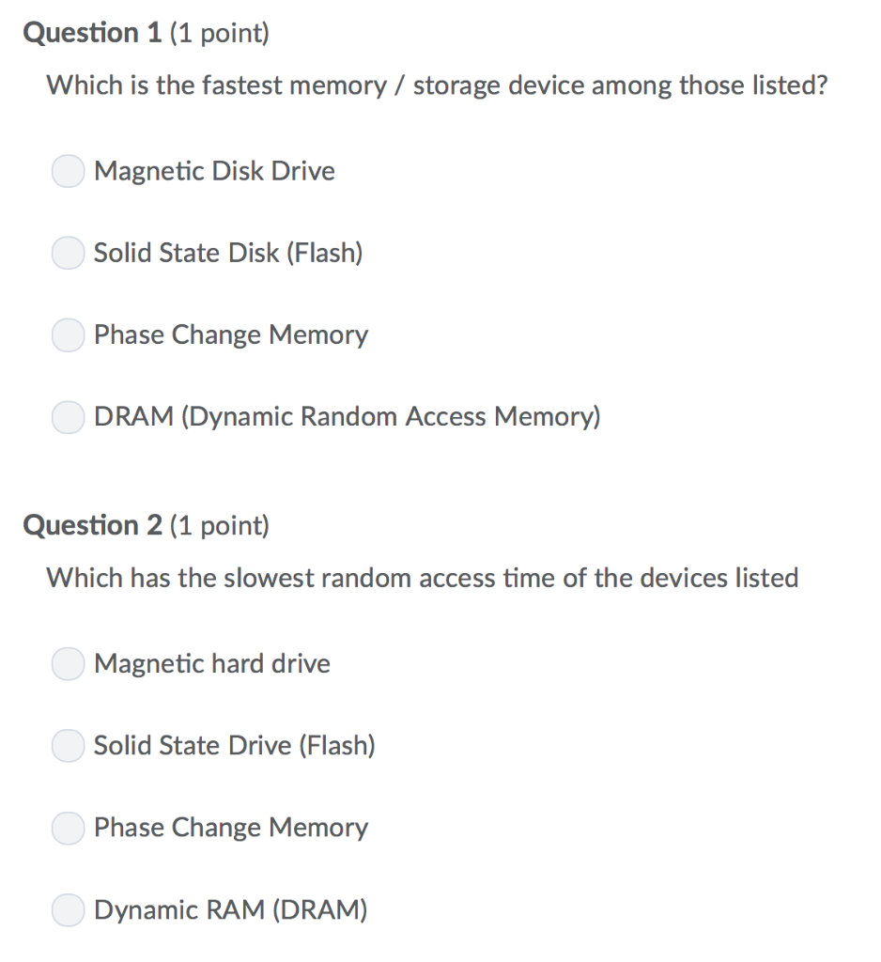Click the slowest random access time question text
This screenshot has height=962, width=881.
pyautogui.click(x=423, y=578)
